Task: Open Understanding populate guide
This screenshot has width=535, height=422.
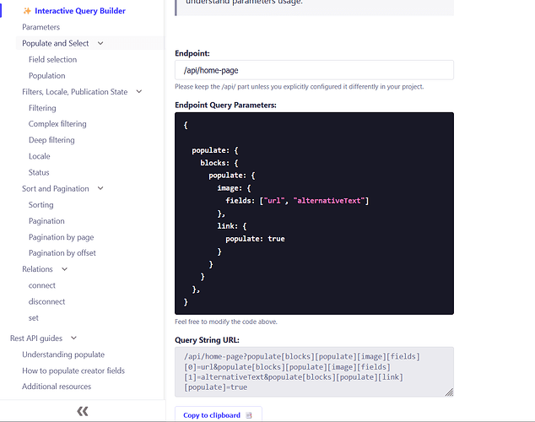Action: (x=63, y=354)
